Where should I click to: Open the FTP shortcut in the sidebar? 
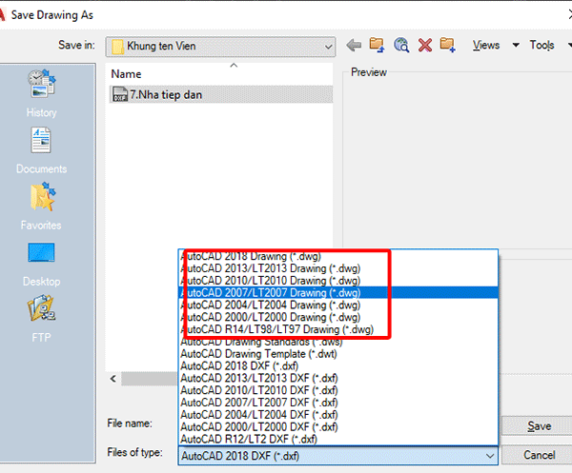tap(41, 320)
